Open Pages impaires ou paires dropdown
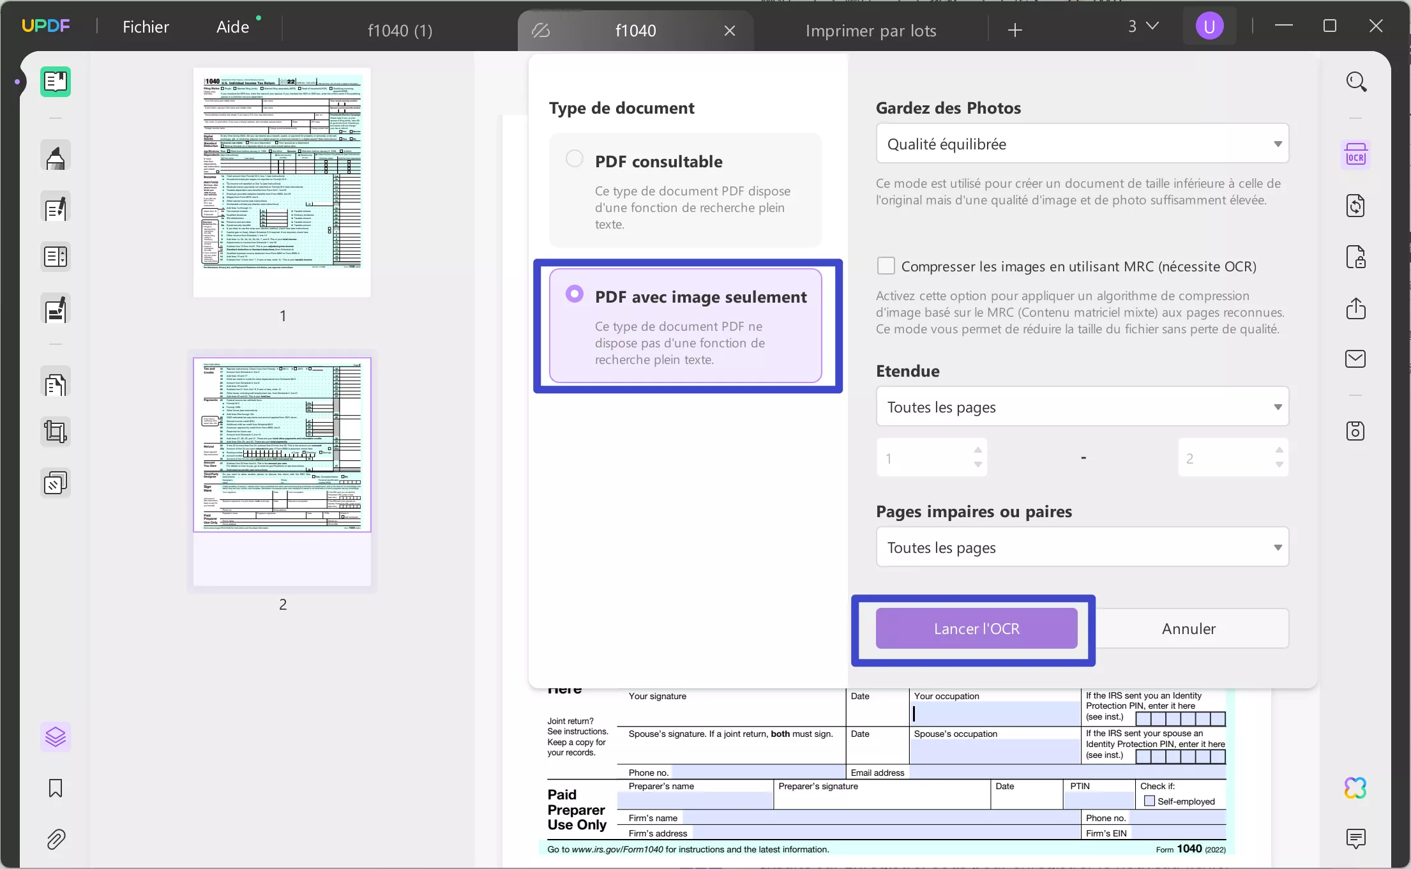The height and width of the screenshot is (869, 1411). 1082,547
